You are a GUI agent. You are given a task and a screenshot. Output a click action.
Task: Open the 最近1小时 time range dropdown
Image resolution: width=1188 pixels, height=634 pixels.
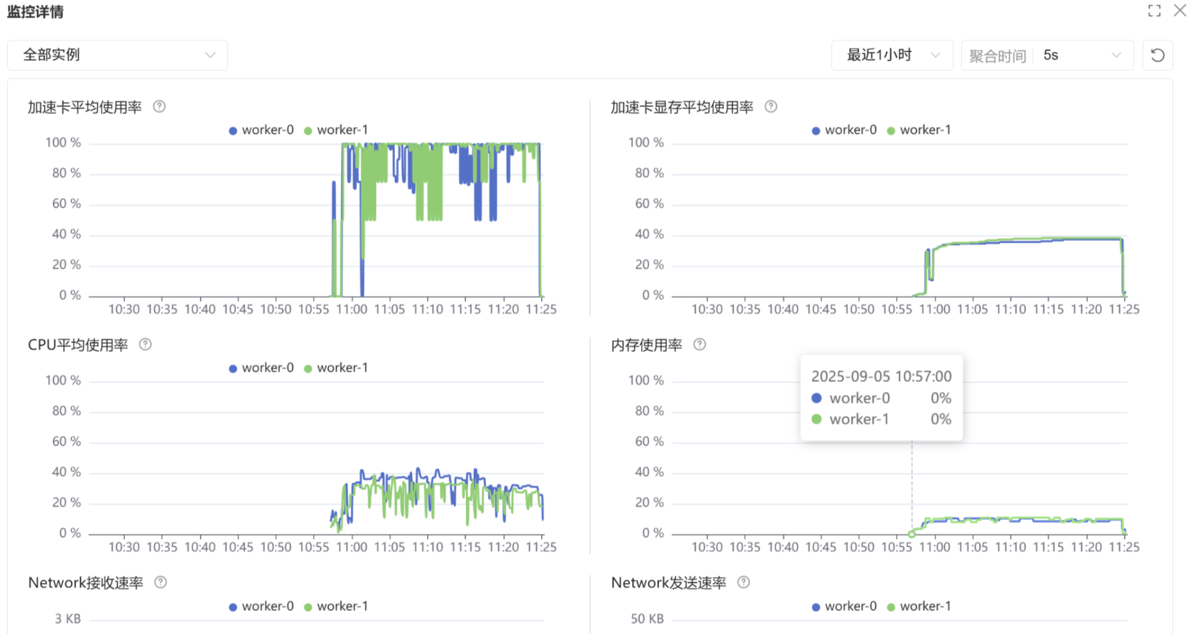[892, 55]
